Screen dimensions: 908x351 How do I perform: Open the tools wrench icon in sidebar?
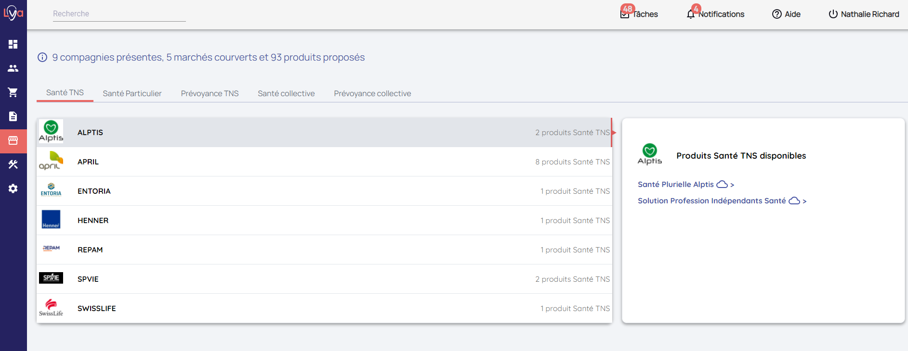(x=13, y=164)
